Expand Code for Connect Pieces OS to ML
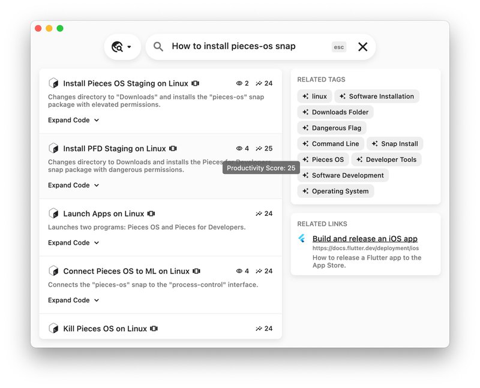480x388 pixels. click(73, 300)
